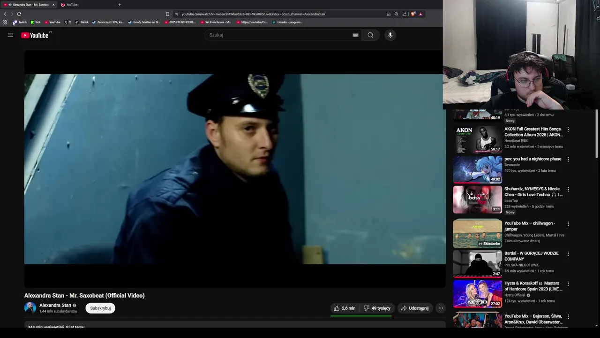The height and width of the screenshot is (338, 600).
Task: Dislike the video with thumbs down
Action: 377,308
